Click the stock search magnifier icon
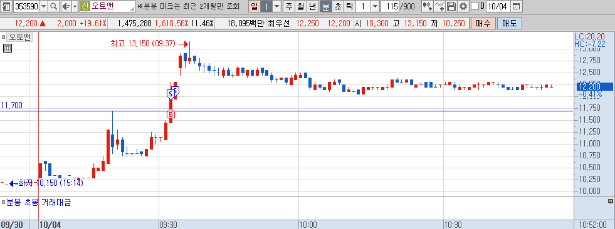Image resolution: width=615 pixels, height=229 pixels. (54, 6)
